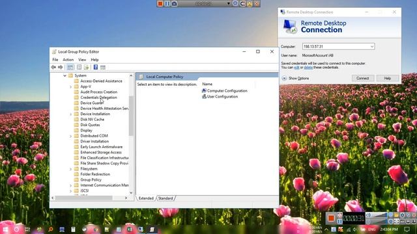Adjust the speaker volume slider in bottom recorder

(x=380, y=215)
